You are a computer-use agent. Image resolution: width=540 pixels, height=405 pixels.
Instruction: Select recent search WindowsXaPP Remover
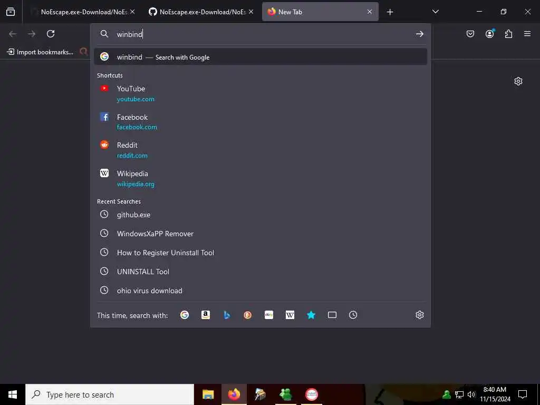coord(261,234)
